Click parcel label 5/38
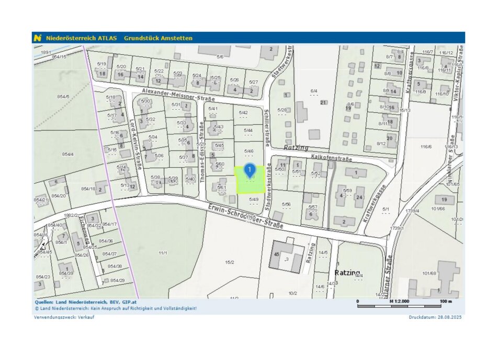The height and width of the screenshot is (351, 497). (x=155, y=177)
